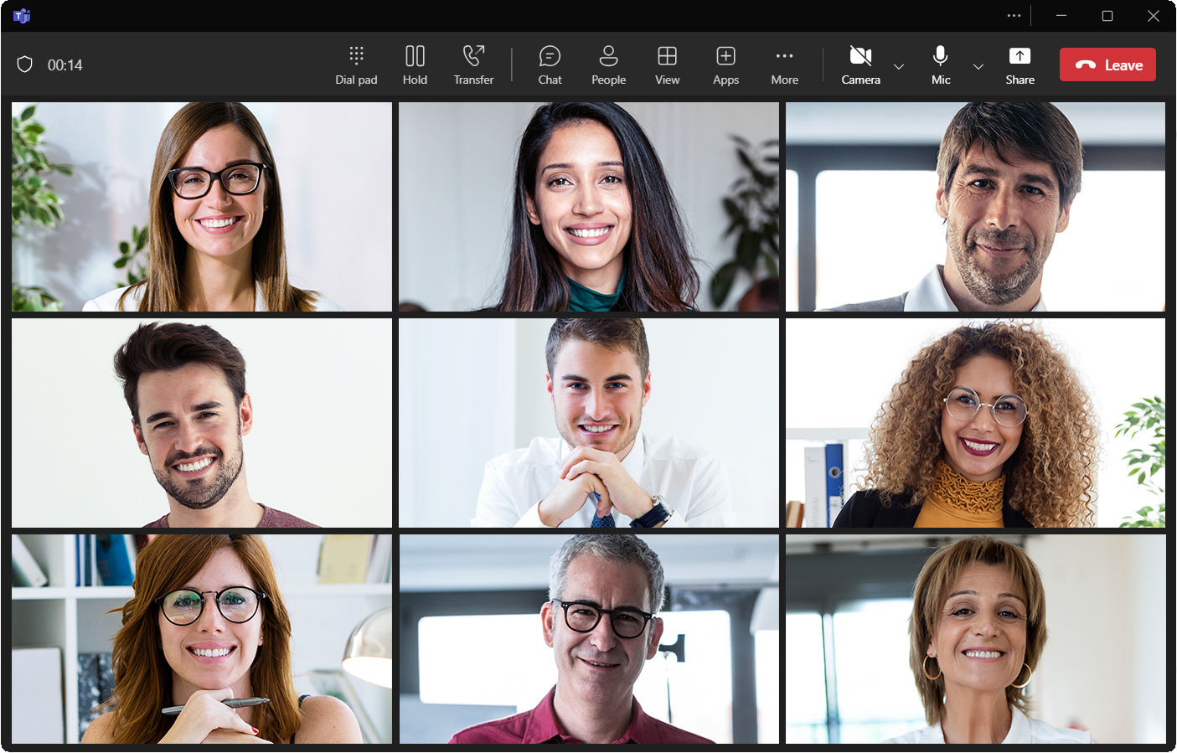The image size is (1177, 753).
Task: Select video of bearded man in maroon shirt
Action: click(x=202, y=423)
